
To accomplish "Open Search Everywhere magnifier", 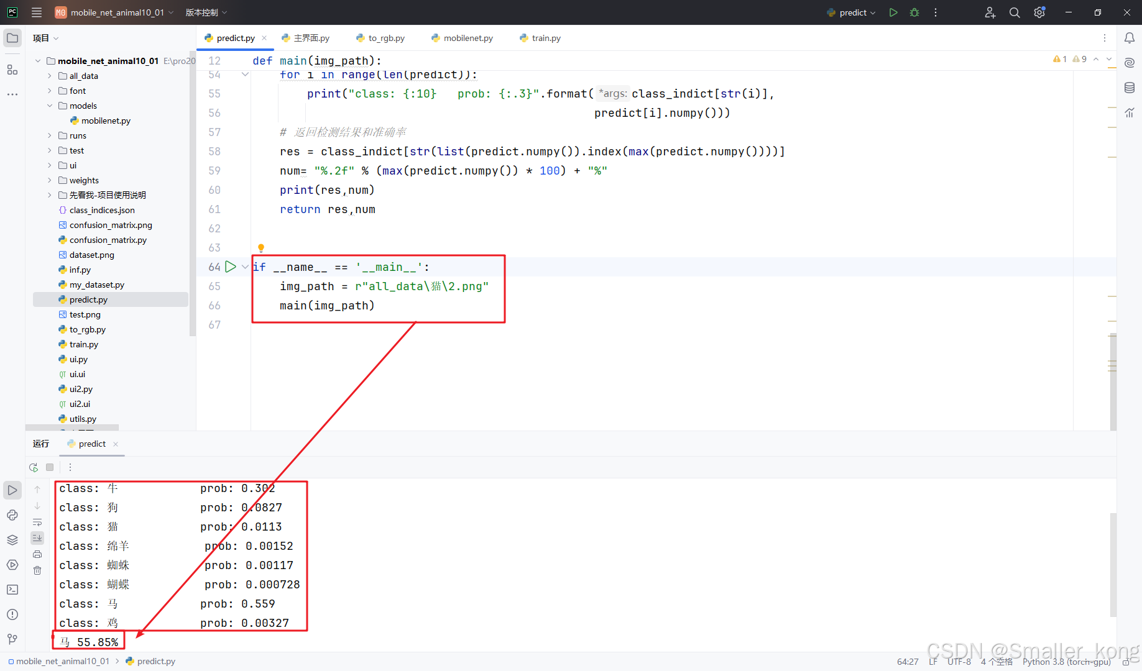I will [x=1015, y=12].
